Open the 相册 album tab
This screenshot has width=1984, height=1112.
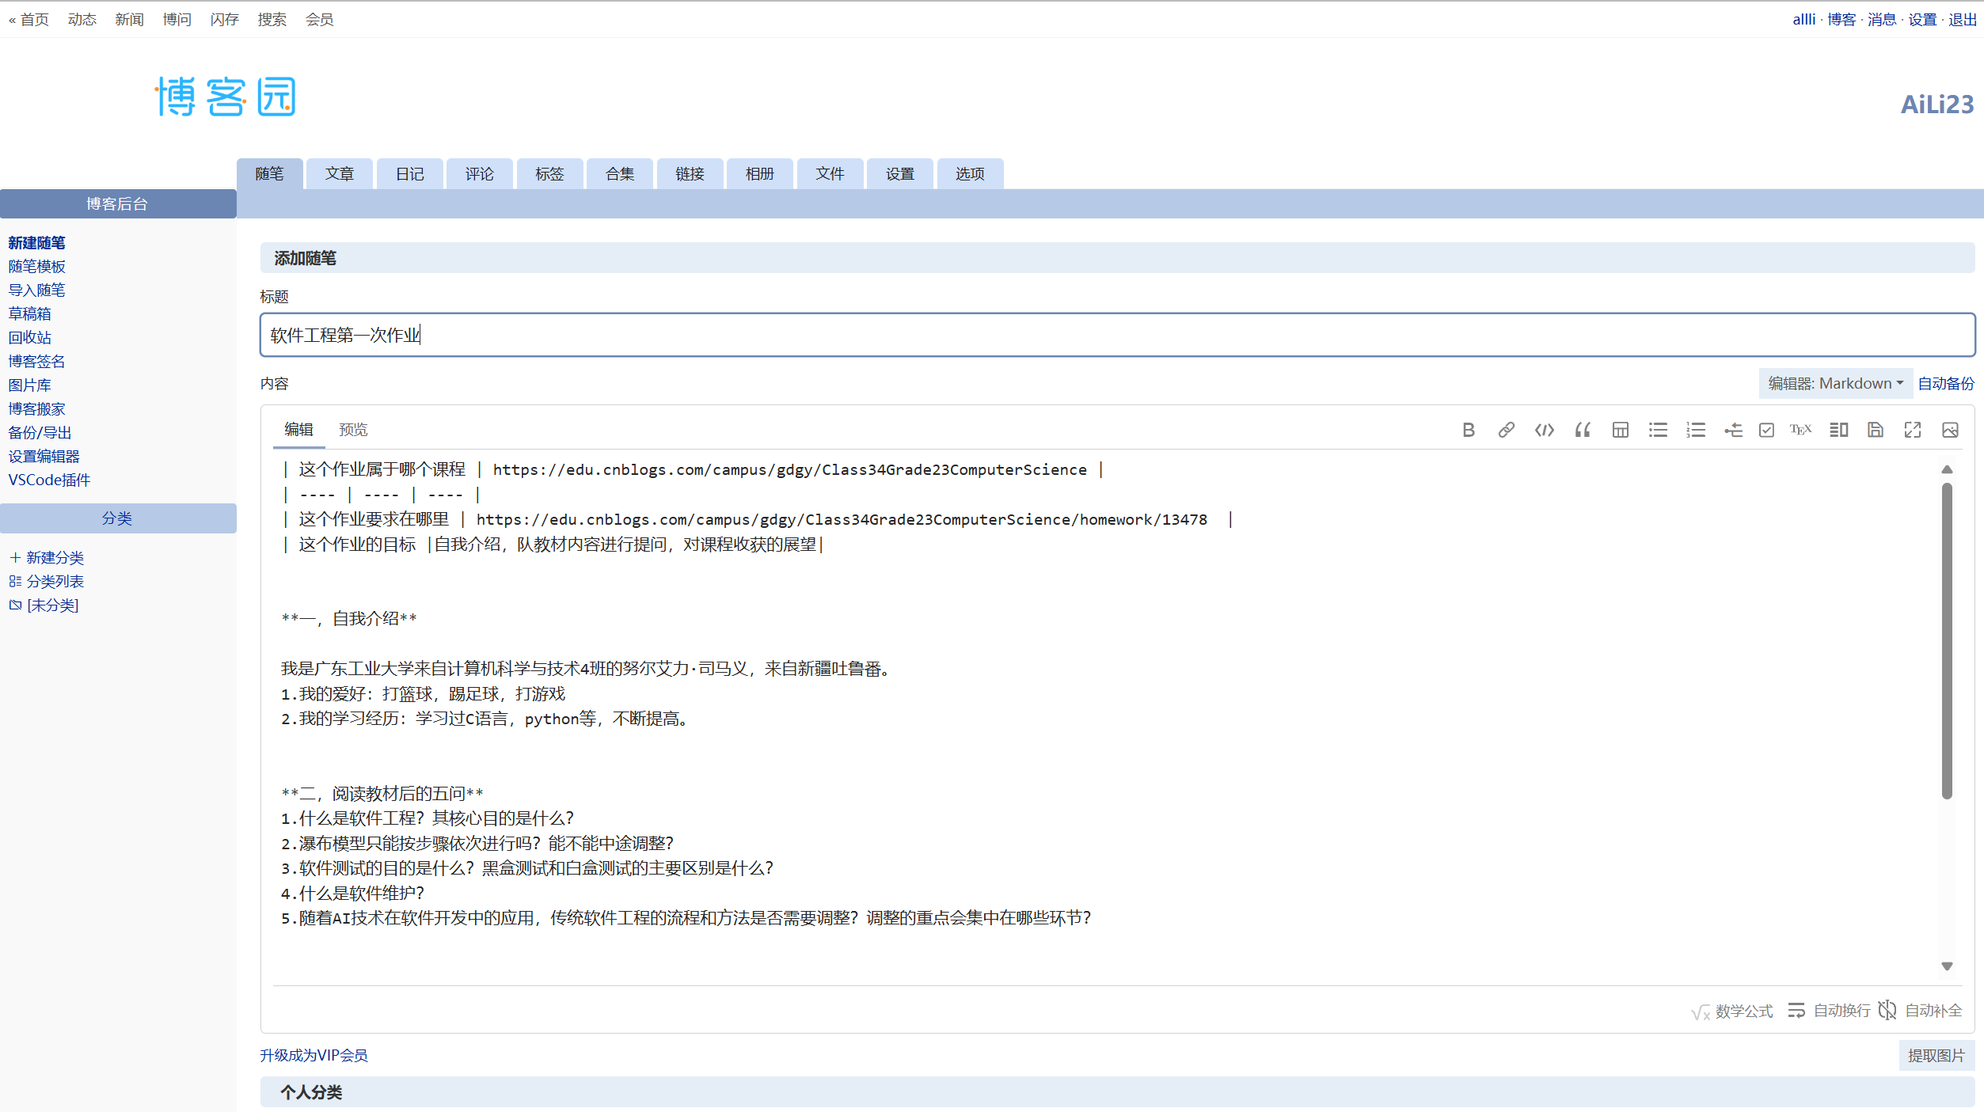click(x=759, y=174)
